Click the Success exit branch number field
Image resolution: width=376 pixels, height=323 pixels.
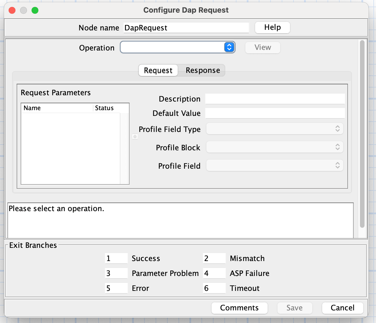(116, 258)
